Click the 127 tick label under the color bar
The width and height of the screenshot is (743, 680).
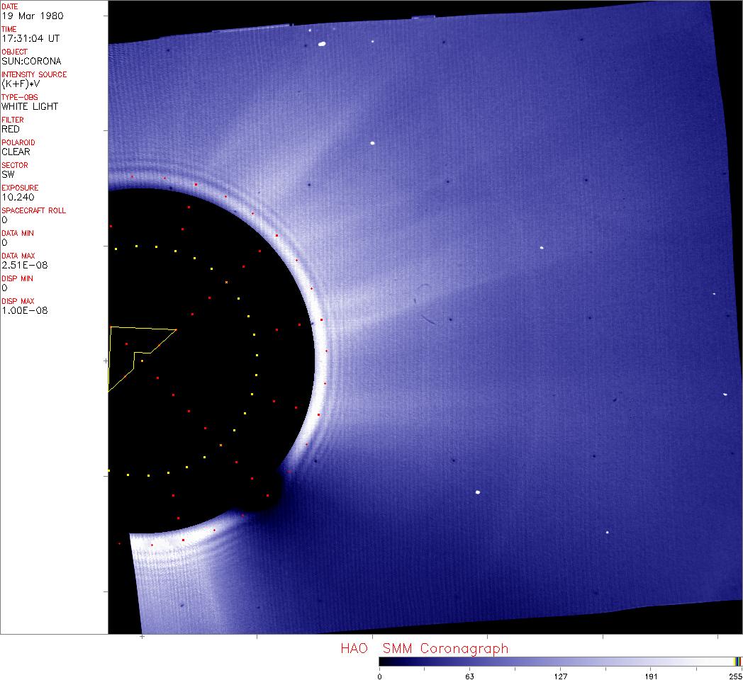pyautogui.click(x=560, y=676)
